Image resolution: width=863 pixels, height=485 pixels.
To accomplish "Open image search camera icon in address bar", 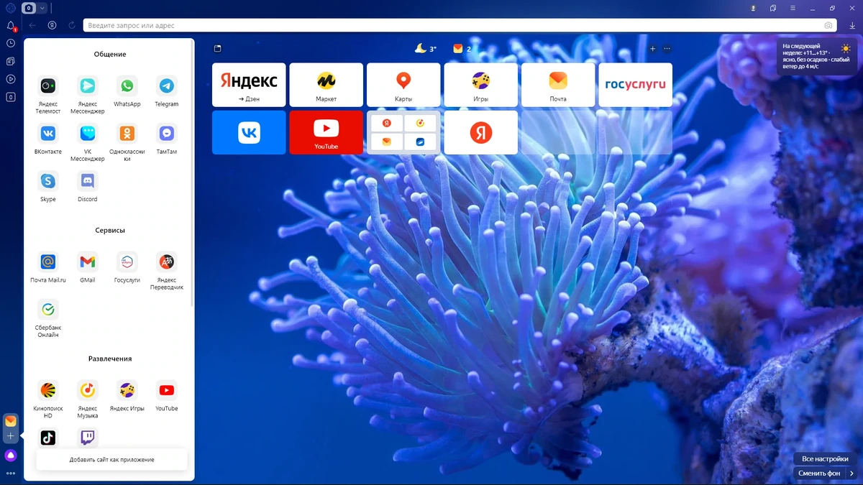I will [x=829, y=25].
